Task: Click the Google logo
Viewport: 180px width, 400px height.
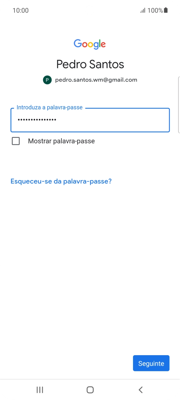Action: (90, 44)
